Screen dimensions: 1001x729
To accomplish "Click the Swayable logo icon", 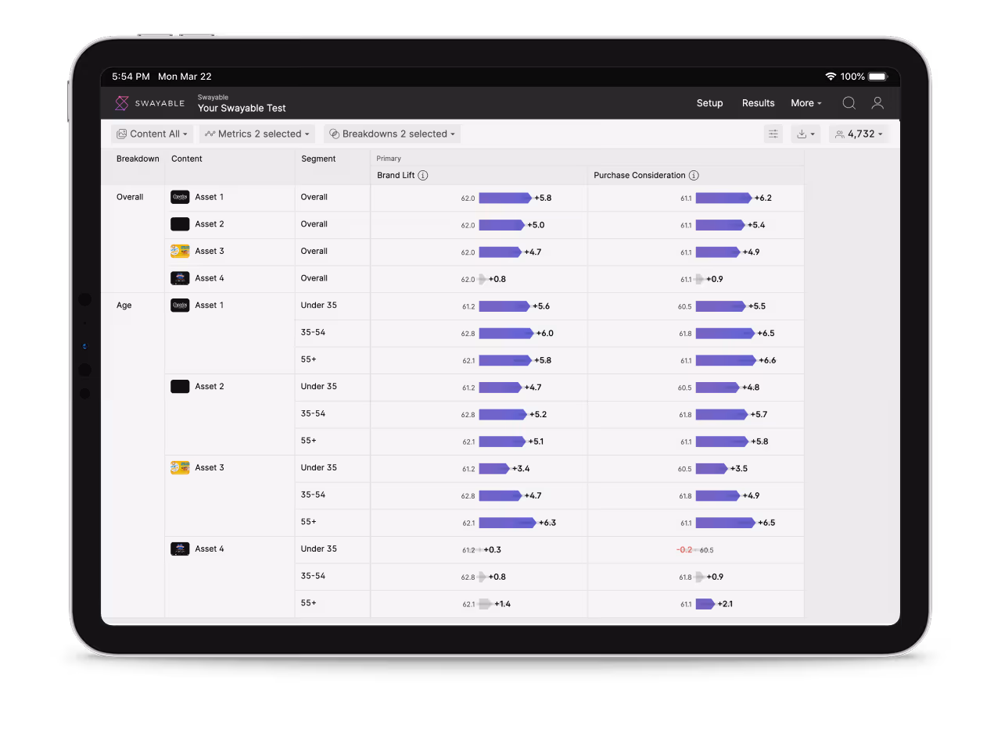I will pyautogui.click(x=122, y=103).
